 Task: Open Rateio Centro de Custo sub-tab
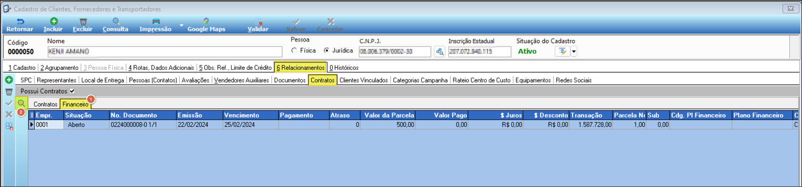481,80
